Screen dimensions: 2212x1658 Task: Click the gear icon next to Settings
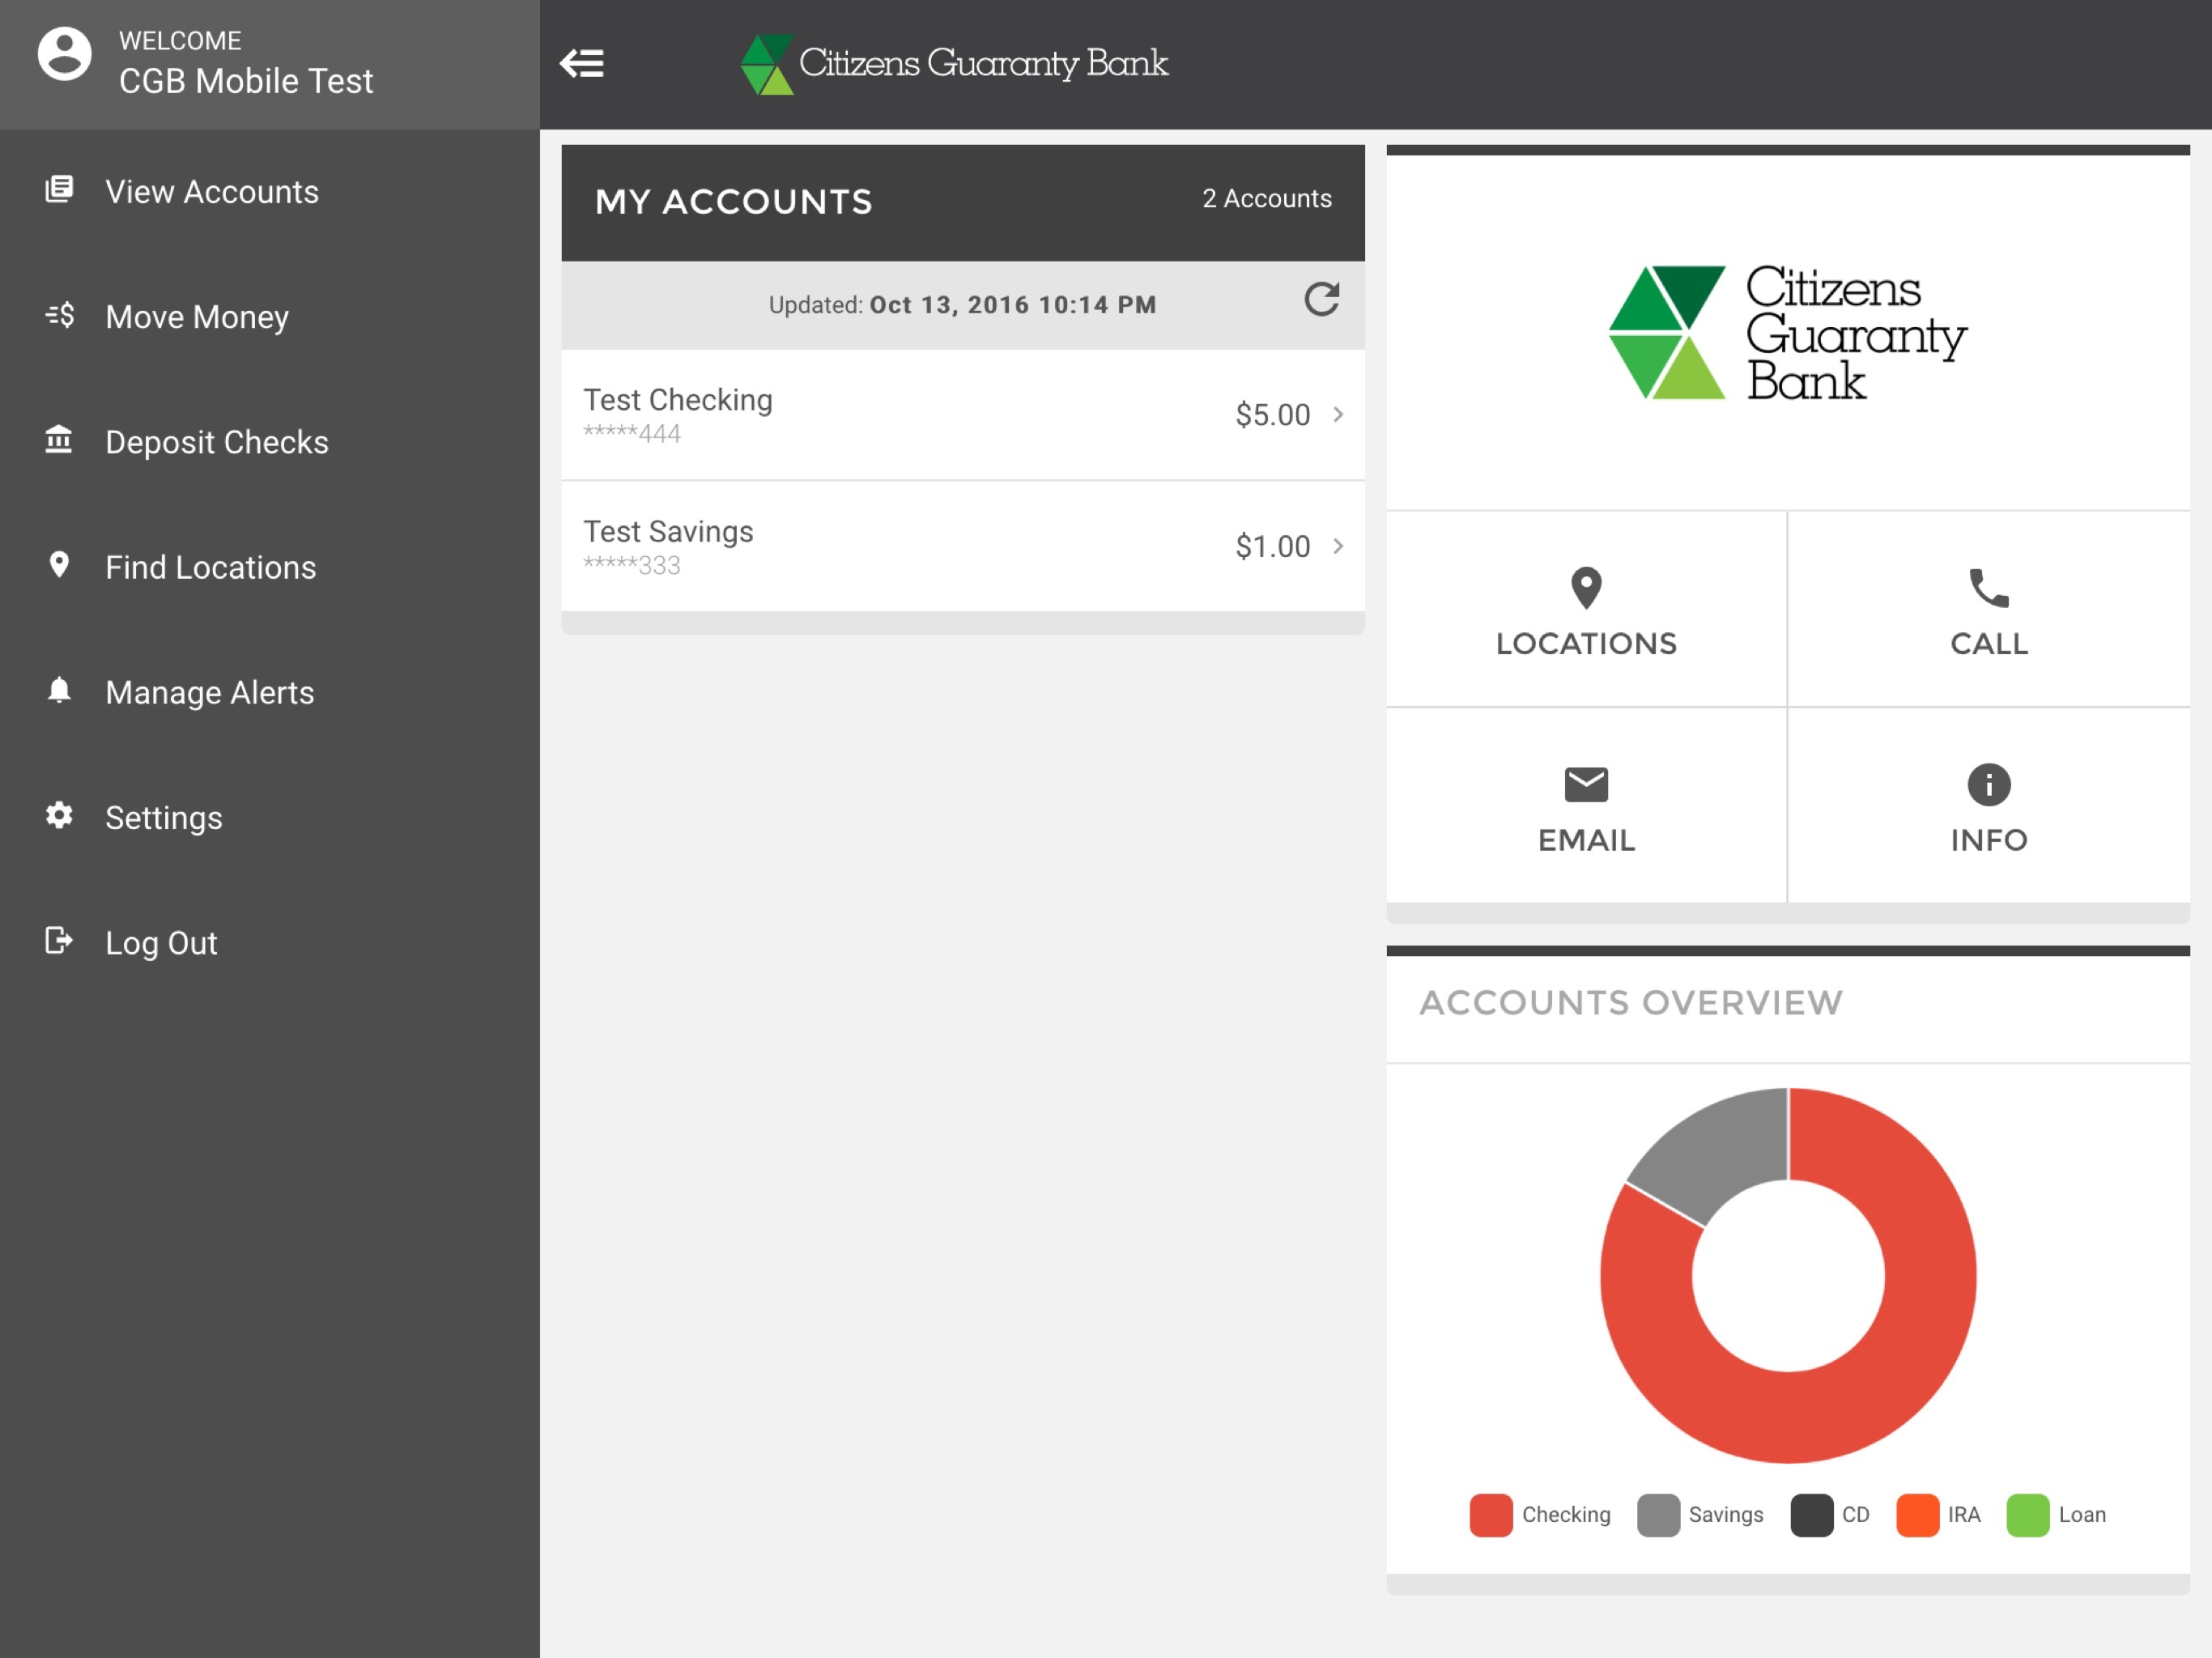59,815
